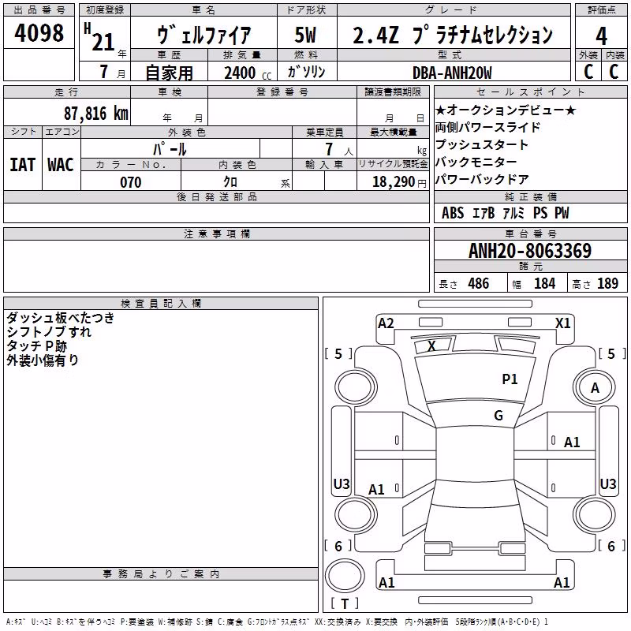Select the exterior color パール
This screenshot has height=631, width=631.
pyautogui.click(x=170, y=150)
